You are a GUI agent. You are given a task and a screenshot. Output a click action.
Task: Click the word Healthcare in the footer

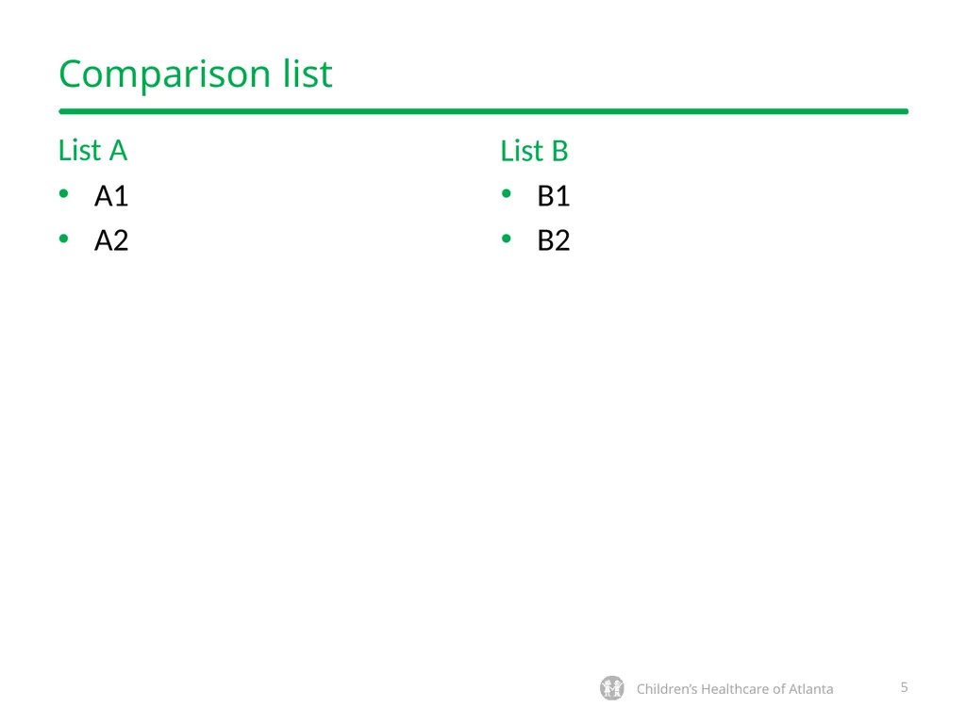(734, 689)
